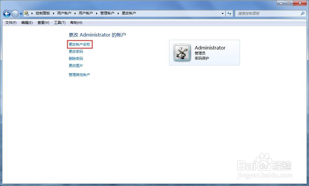Open the 工具 menu

pos(59,22)
